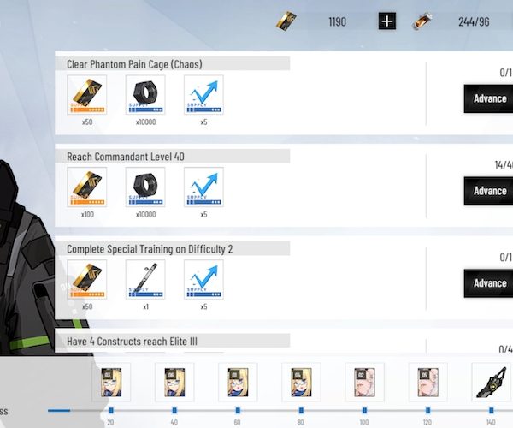The height and width of the screenshot is (428, 513).
Task: Open the x50 black card reward in Special Training
Action: click(87, 280)
